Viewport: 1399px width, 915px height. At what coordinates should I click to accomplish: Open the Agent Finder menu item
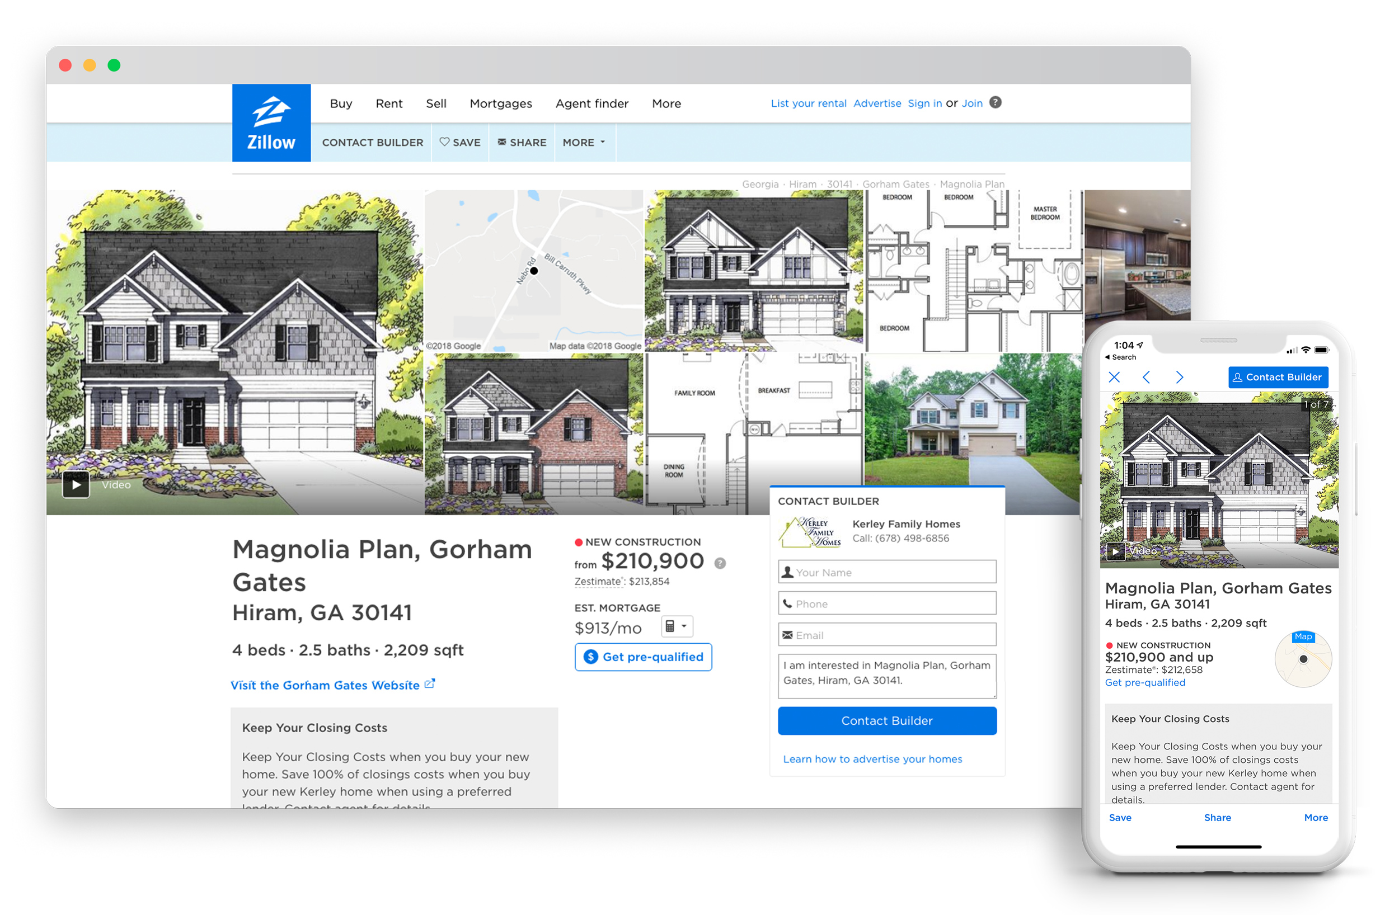point(591,103)
